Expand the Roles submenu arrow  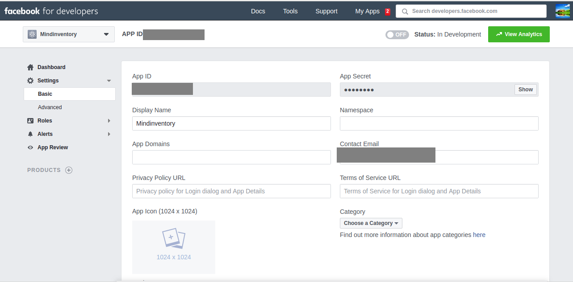(x=109, y=121)
